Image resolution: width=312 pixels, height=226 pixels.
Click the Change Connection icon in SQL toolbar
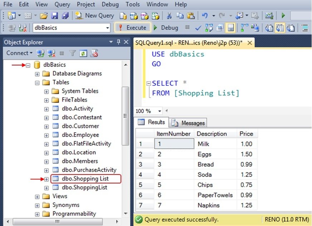click(x=23, y=28)
